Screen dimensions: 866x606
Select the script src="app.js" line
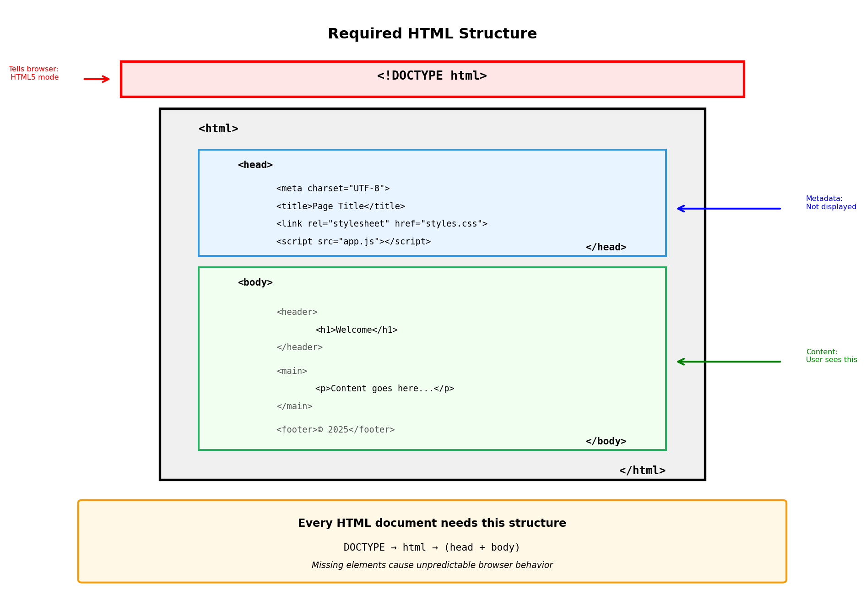click(x=353, y=242)
